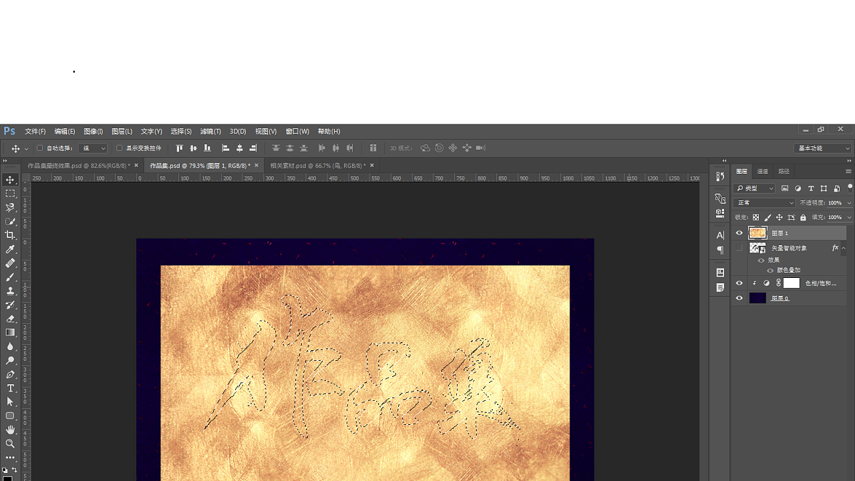Open the 图像(I) menu

click(93, 132)
